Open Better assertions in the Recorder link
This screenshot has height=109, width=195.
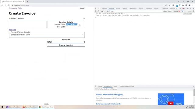click(x=108, y=104)
